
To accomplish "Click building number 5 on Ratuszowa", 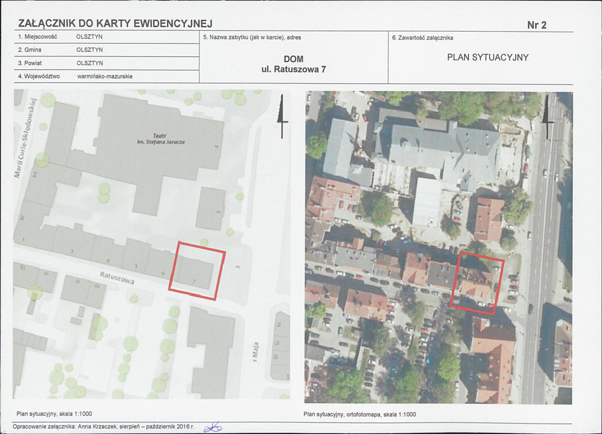I will [x=136, y=266].
